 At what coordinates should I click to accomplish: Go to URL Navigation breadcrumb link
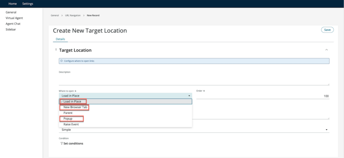click(73, 15)
